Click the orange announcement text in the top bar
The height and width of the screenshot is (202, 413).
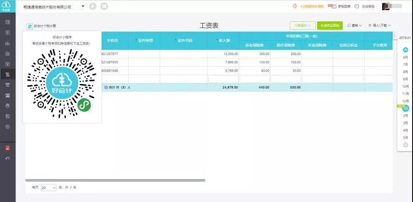click(x=312, y=6)
